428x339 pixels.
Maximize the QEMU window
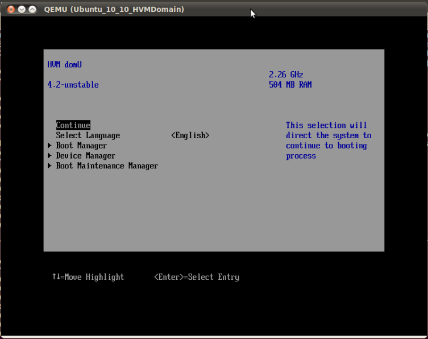tap(32, 10)
